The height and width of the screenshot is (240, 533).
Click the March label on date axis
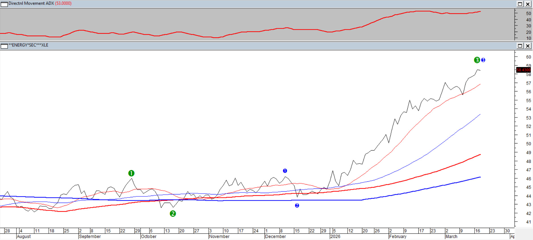pos(451,237)
